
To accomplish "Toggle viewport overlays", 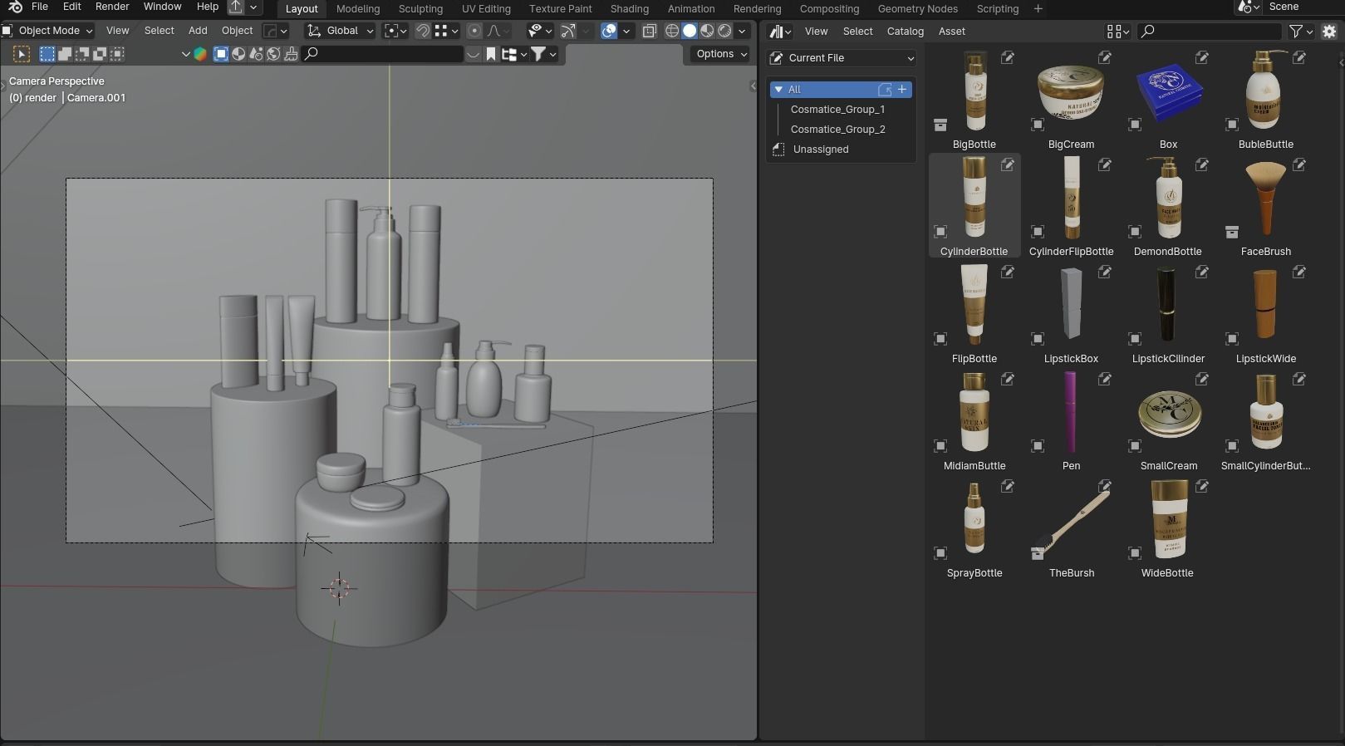I will coord(609,31).
